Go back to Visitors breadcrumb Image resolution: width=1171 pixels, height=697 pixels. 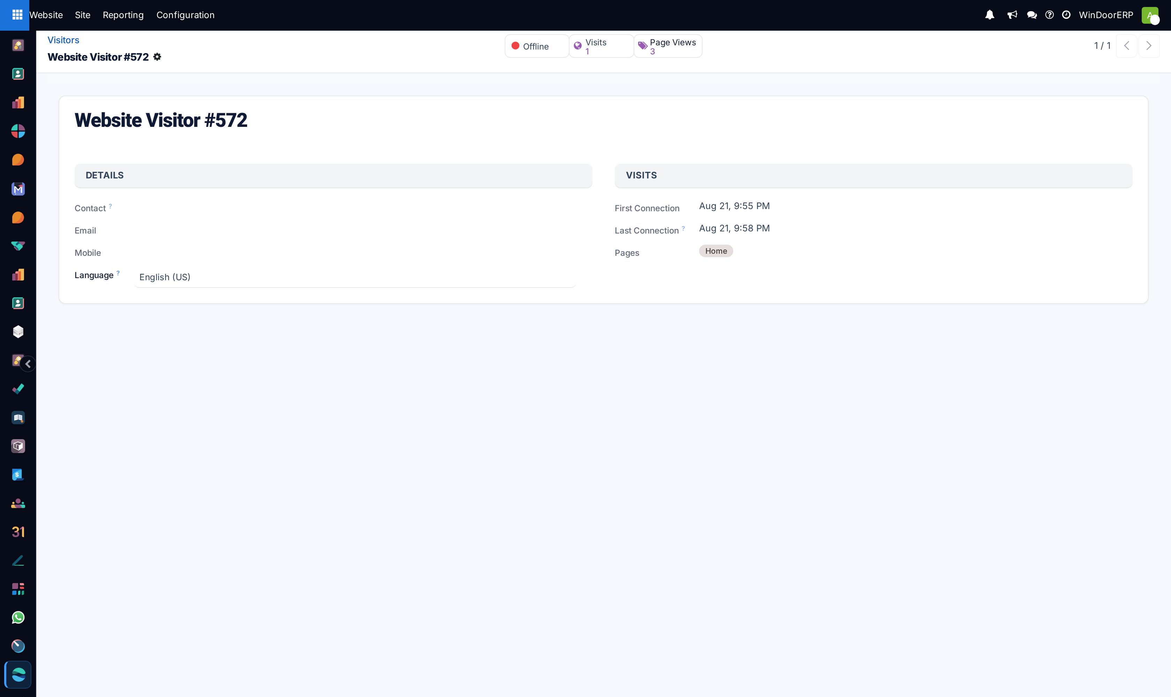pos(63,40)
